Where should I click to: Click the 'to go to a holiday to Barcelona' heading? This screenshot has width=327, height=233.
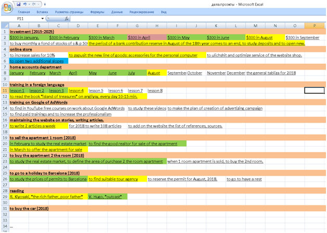point(45,173)
